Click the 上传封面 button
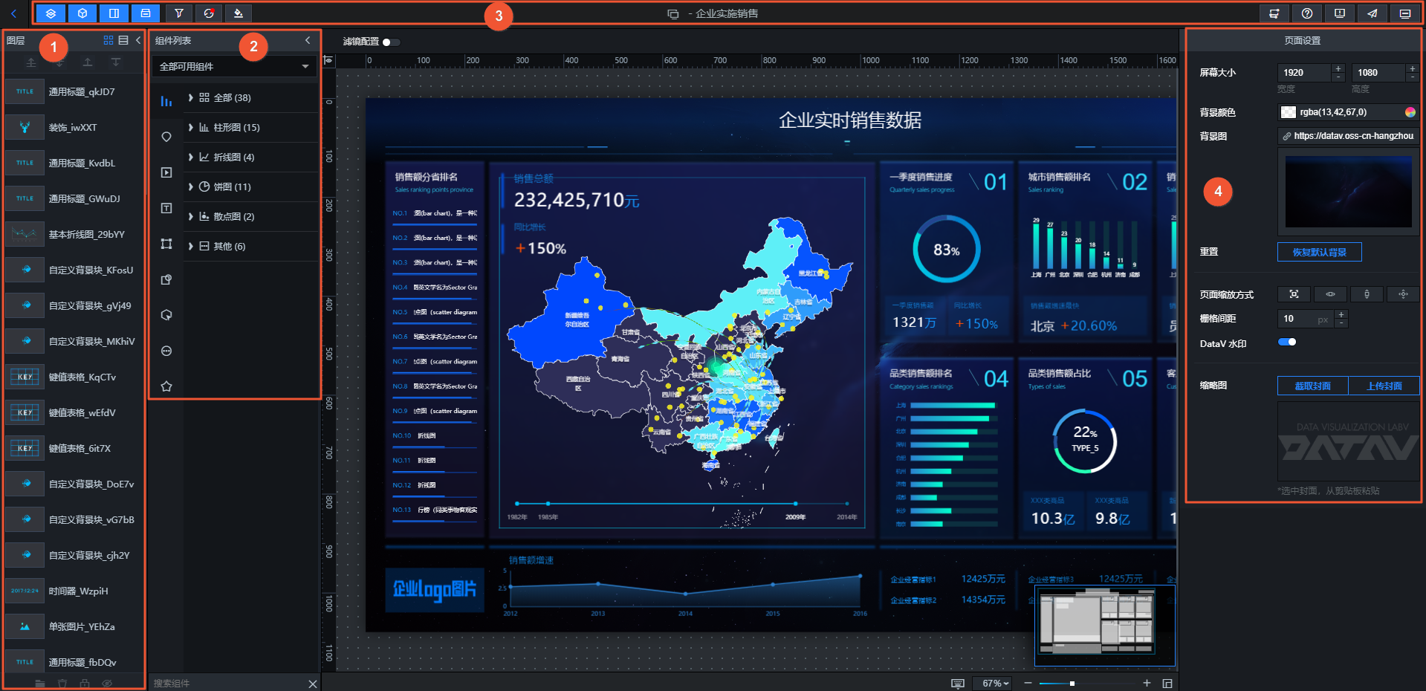Viewport: 1426px width, 691px height. coord(1384,386)
